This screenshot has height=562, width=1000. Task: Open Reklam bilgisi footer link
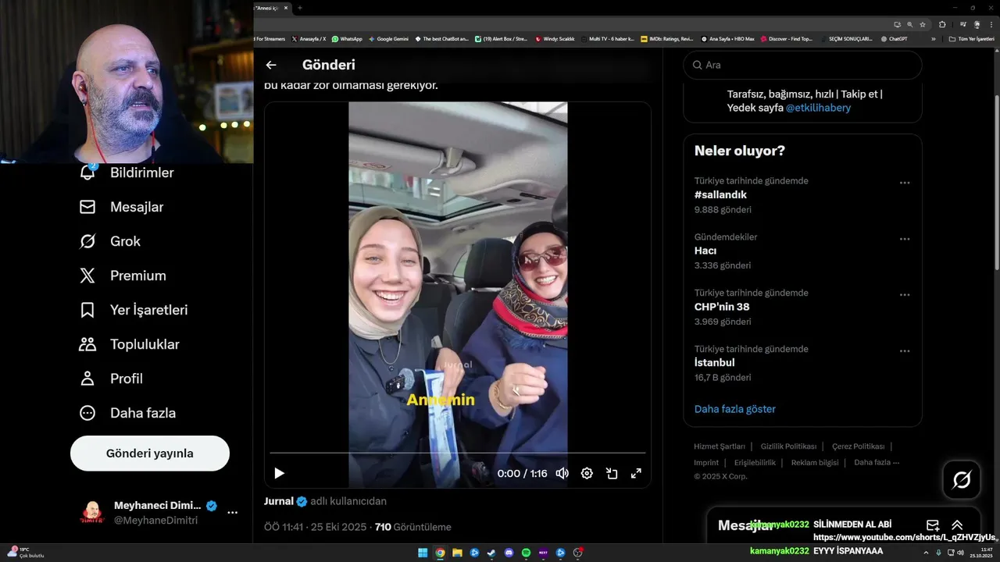click(815, 462)
